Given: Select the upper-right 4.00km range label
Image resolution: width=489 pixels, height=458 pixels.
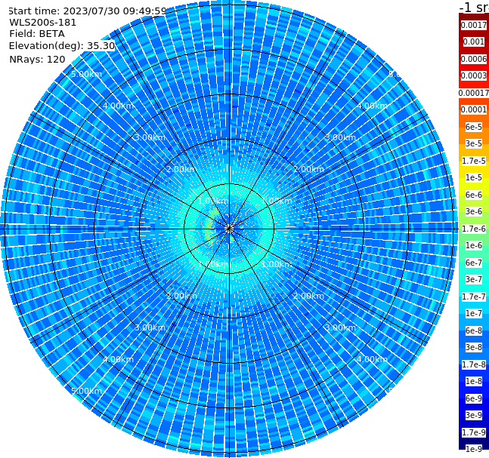Looking at the screenshot, I should 372,106.
